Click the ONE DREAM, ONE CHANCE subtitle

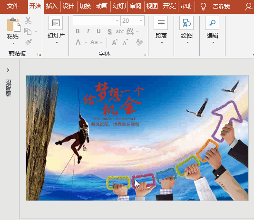coord(115,119)
